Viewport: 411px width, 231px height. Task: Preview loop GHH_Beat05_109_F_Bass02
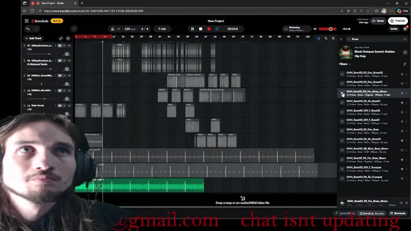click(x=342, y=112)
